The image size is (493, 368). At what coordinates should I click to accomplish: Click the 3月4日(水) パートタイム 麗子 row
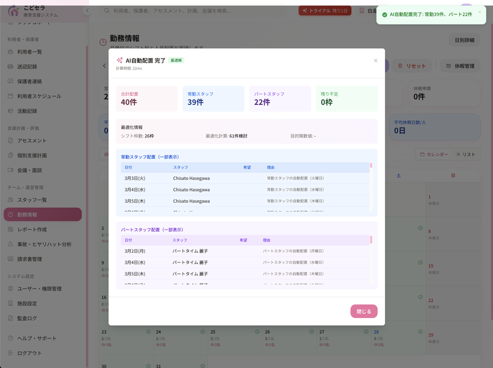pyautogui.click(x=245, y=263)
